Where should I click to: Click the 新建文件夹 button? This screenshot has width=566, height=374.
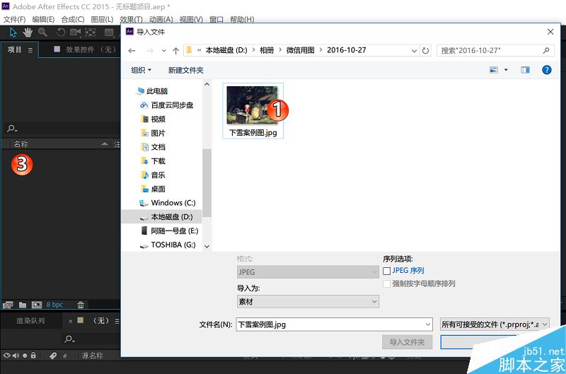pos(185,70)
